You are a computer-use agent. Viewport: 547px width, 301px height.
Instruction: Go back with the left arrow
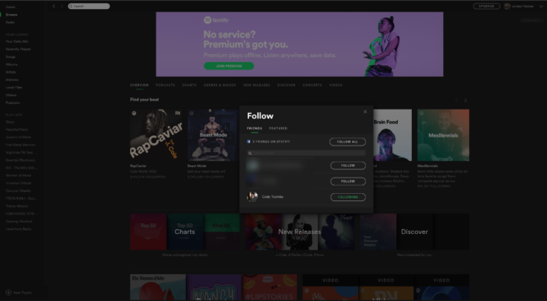point(54,7)
